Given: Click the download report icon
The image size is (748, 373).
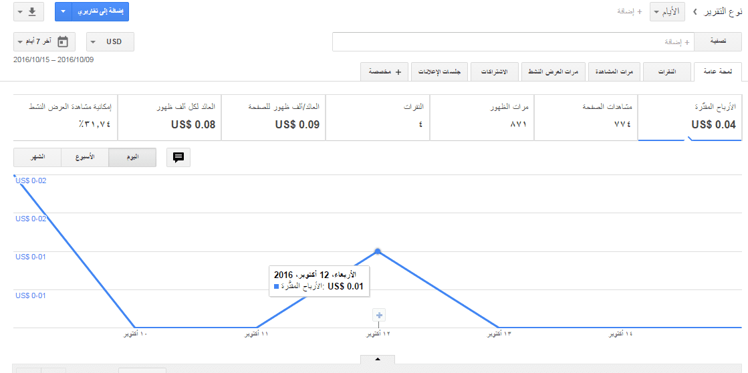Looking at the screenshot, I should (x=28, y=12).
